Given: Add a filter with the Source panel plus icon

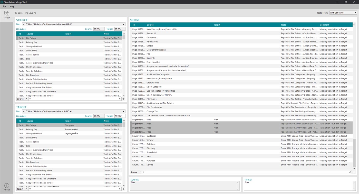Looking at the screenshot, I should (123, 99).
